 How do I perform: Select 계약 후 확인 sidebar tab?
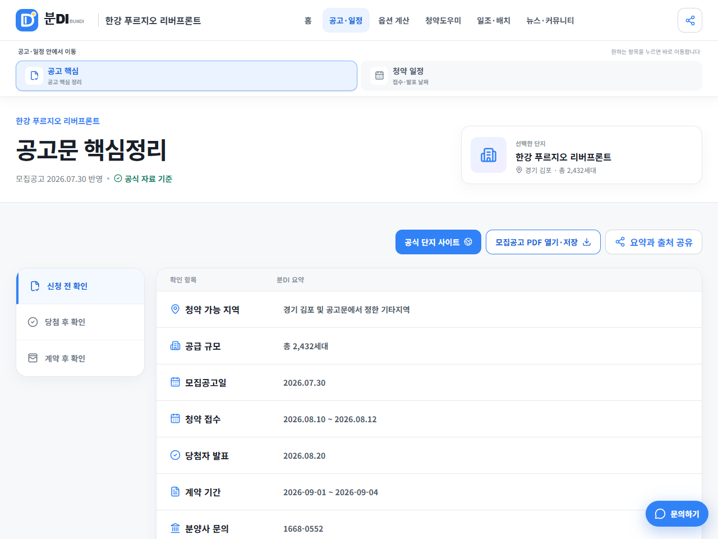click(80, 358)
